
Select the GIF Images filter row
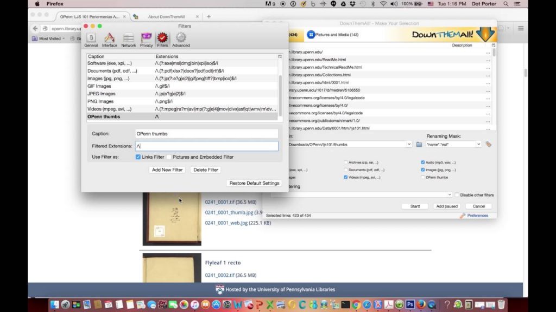pyautogui.click(x=182, y=86)
